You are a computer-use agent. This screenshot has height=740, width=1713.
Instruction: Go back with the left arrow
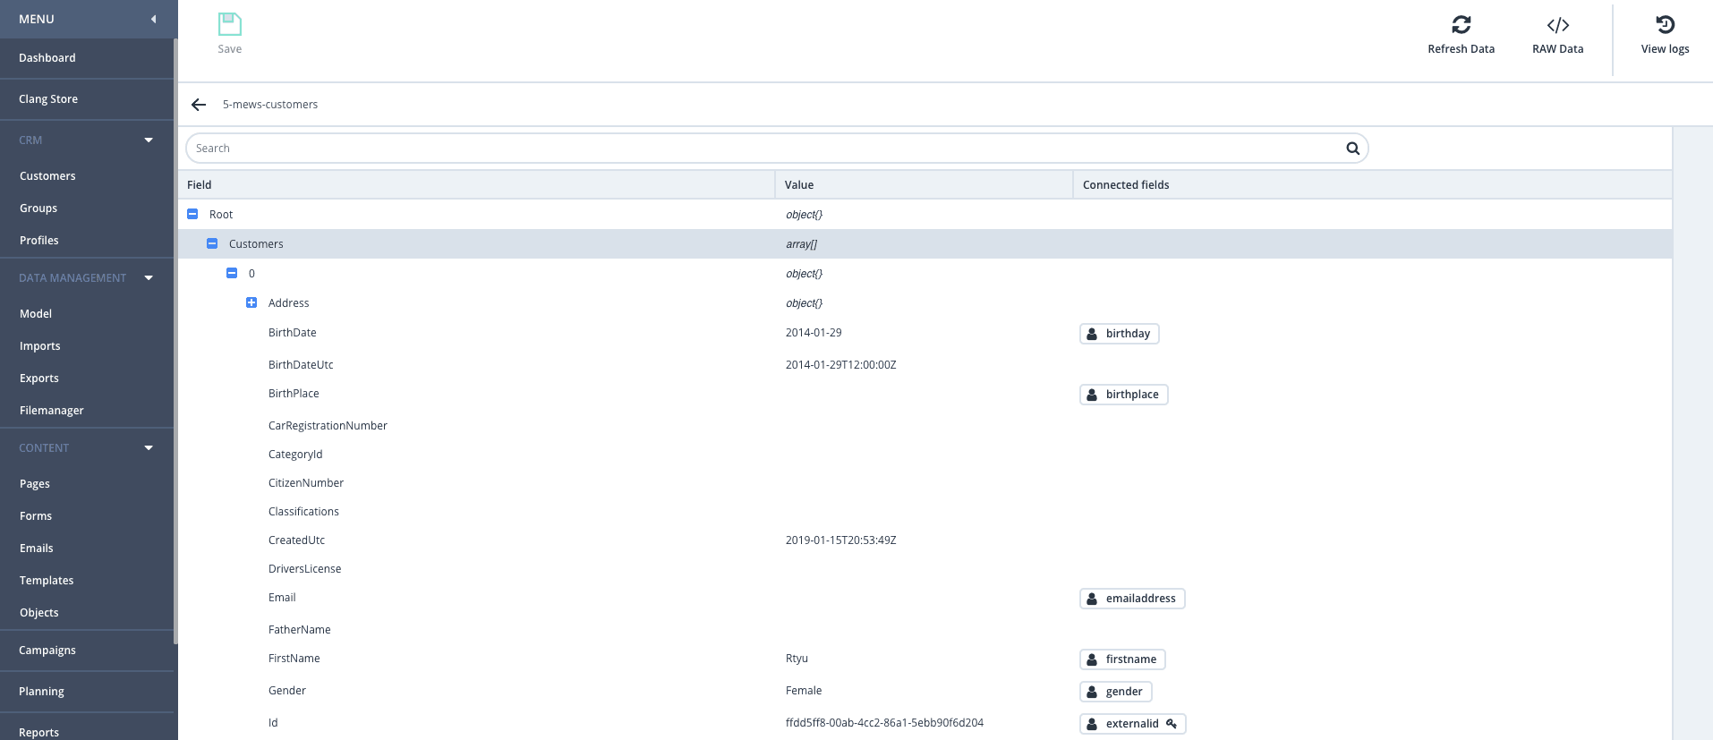[199, 105]
